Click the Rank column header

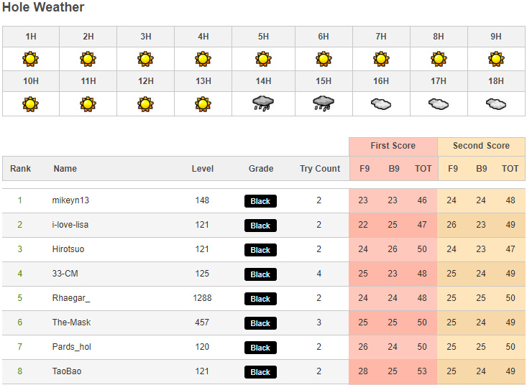21,169
